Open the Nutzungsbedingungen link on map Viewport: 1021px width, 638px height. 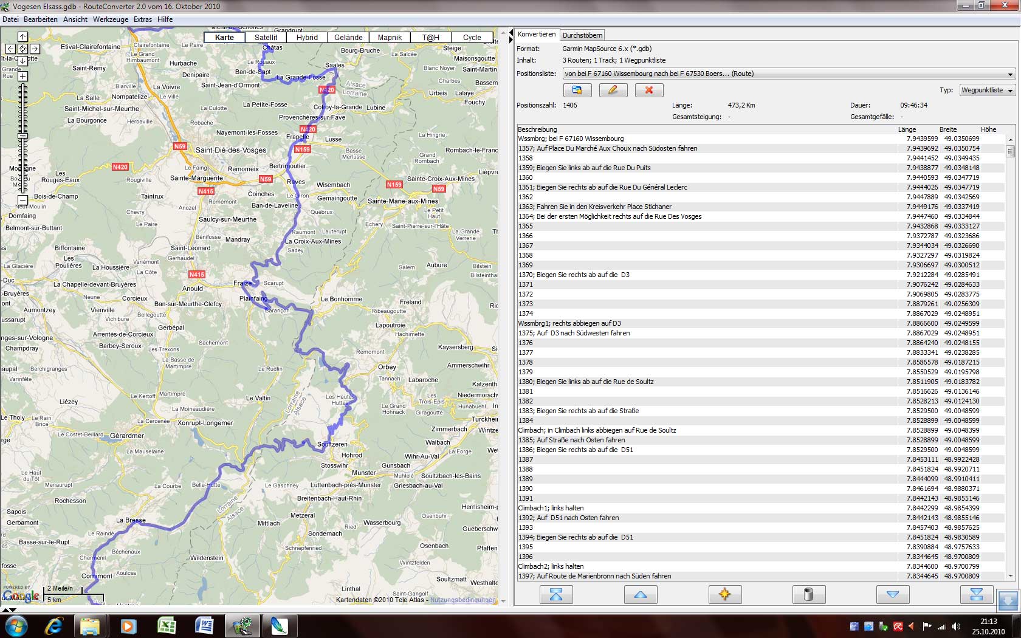[462, 600]
